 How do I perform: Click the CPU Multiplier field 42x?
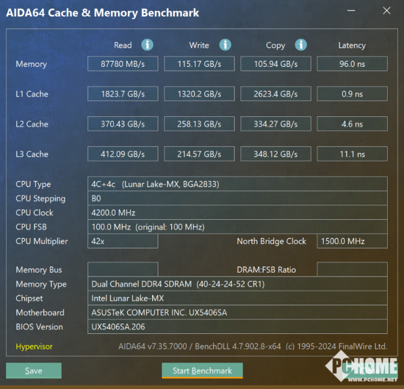123,241
